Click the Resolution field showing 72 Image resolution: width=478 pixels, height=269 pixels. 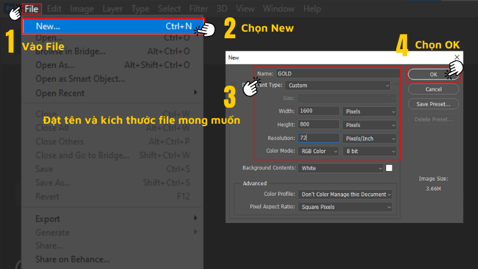[318, 138]
